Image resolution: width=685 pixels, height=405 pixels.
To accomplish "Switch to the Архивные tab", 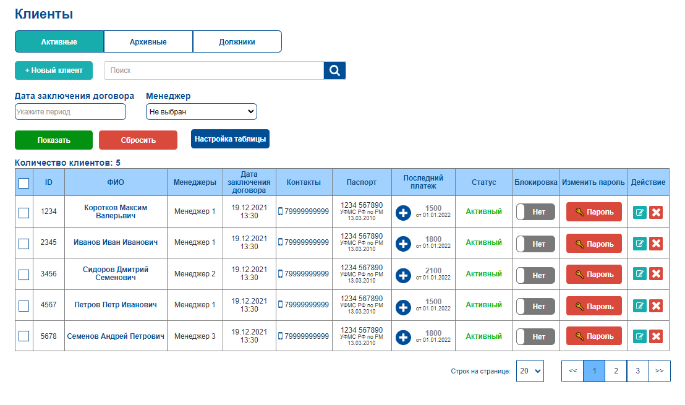I will tap(148, 42).
